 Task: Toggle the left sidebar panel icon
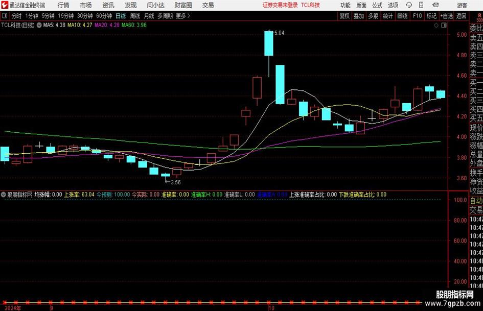5,16
